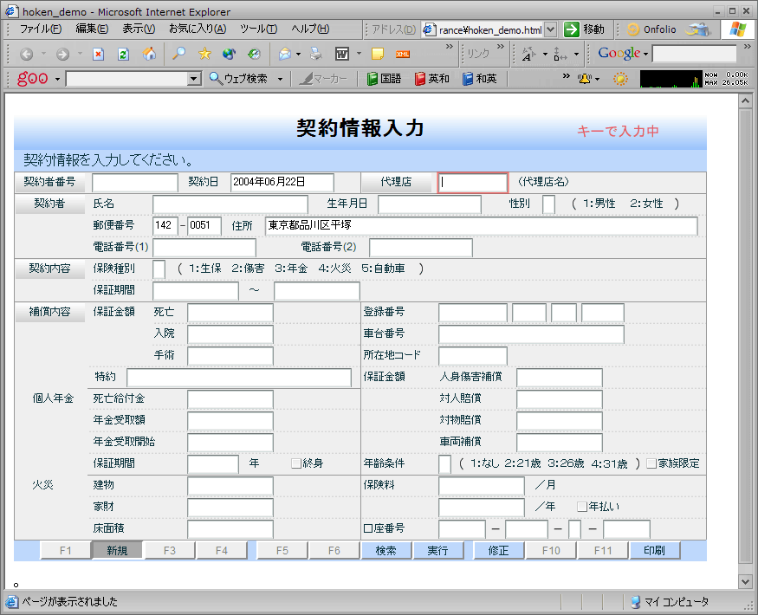Click the 住所 address field
Image resolution: width=758 pixels, height=615 pixels.
coord(482,226)
